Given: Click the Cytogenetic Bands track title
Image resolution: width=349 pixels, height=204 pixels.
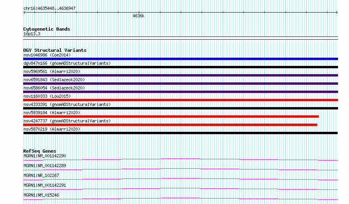Looking at the screenshot, I should click(x=47, y=29).
